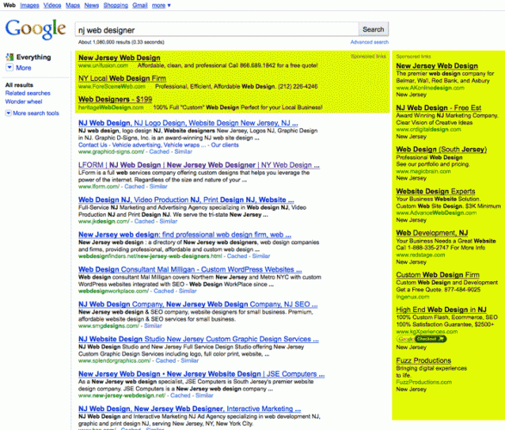505x430 pixels.
Task: Show Related searches
Action: (28, 94)
